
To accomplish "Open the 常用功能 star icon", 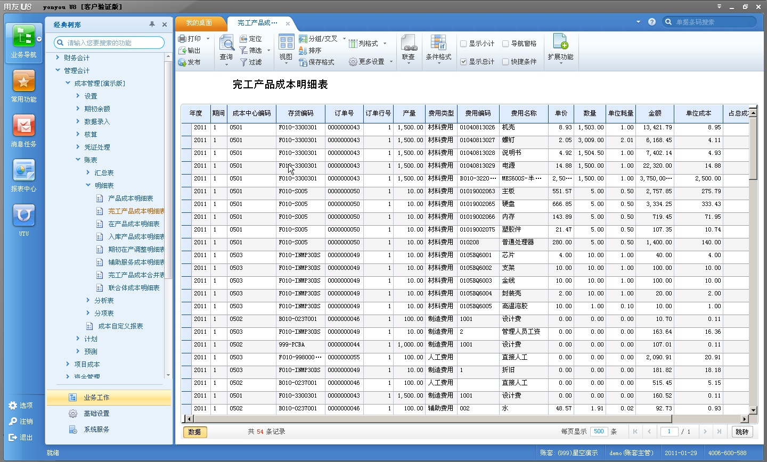I will tap(23, 81).
